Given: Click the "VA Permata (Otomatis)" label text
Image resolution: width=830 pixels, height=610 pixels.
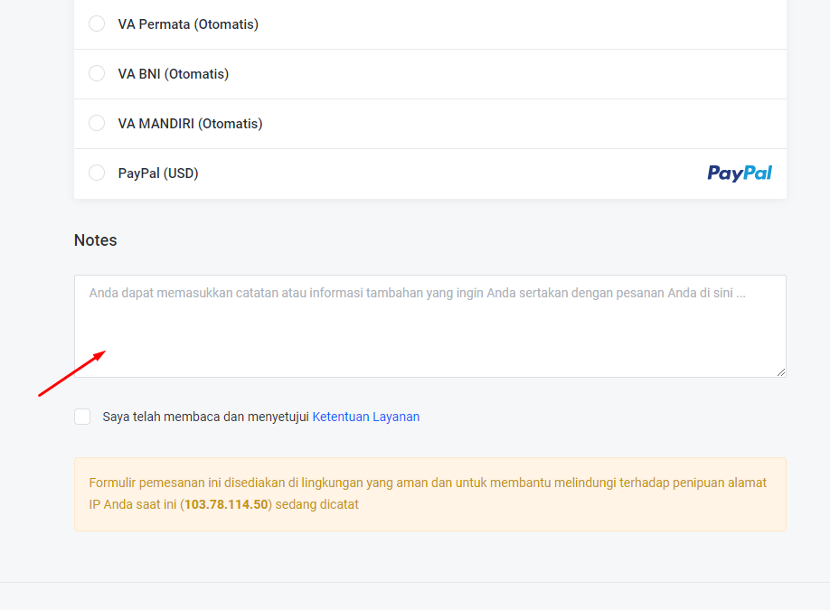Looking at the screenshot, I should pyautogui.click(x=188, y=24).
